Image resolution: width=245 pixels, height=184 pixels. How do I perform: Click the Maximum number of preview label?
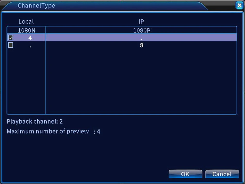[48, 131]
